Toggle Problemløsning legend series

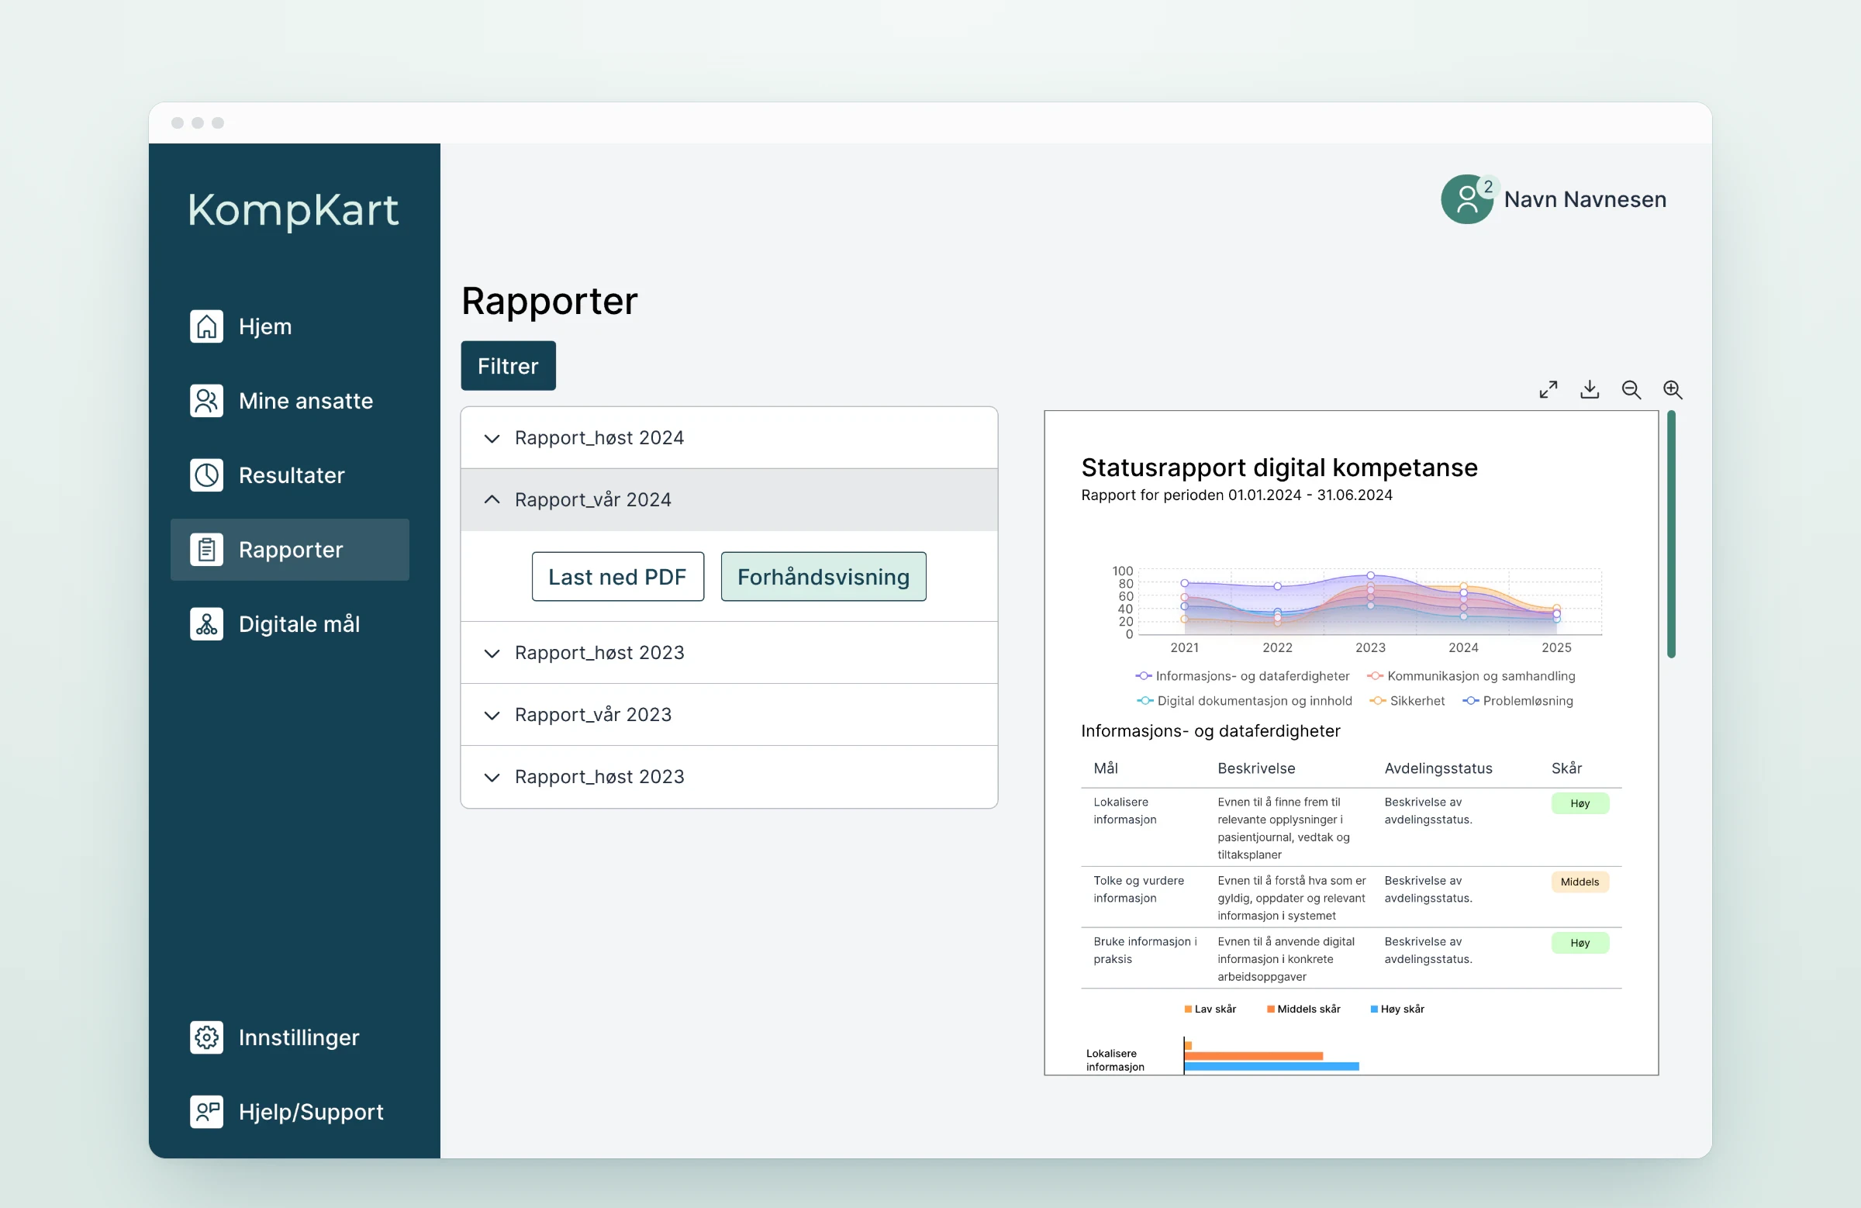pyautogui.click(x=1517, y=701)
